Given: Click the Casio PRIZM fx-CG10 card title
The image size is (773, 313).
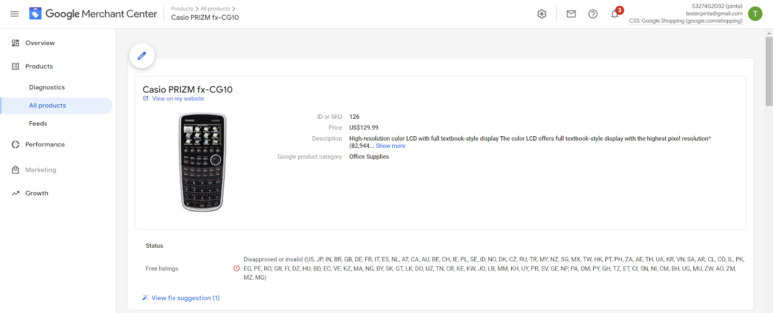Looking at the screenshot, I should click(187, 89).
